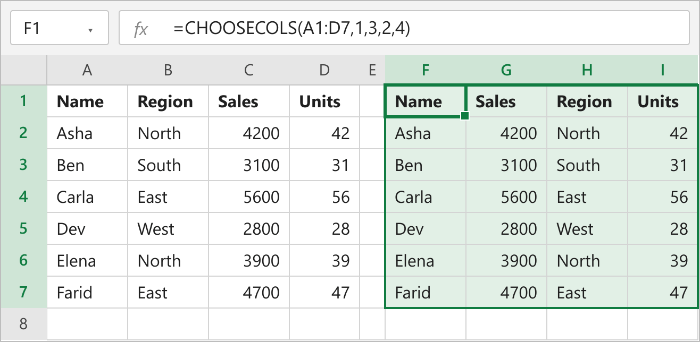The width and height of the screenshot is (700, 342).
Task: Select row header 7
Action: coord(23,292)
